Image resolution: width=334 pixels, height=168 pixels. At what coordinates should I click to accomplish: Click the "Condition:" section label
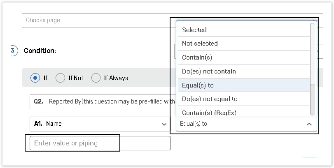40,51
